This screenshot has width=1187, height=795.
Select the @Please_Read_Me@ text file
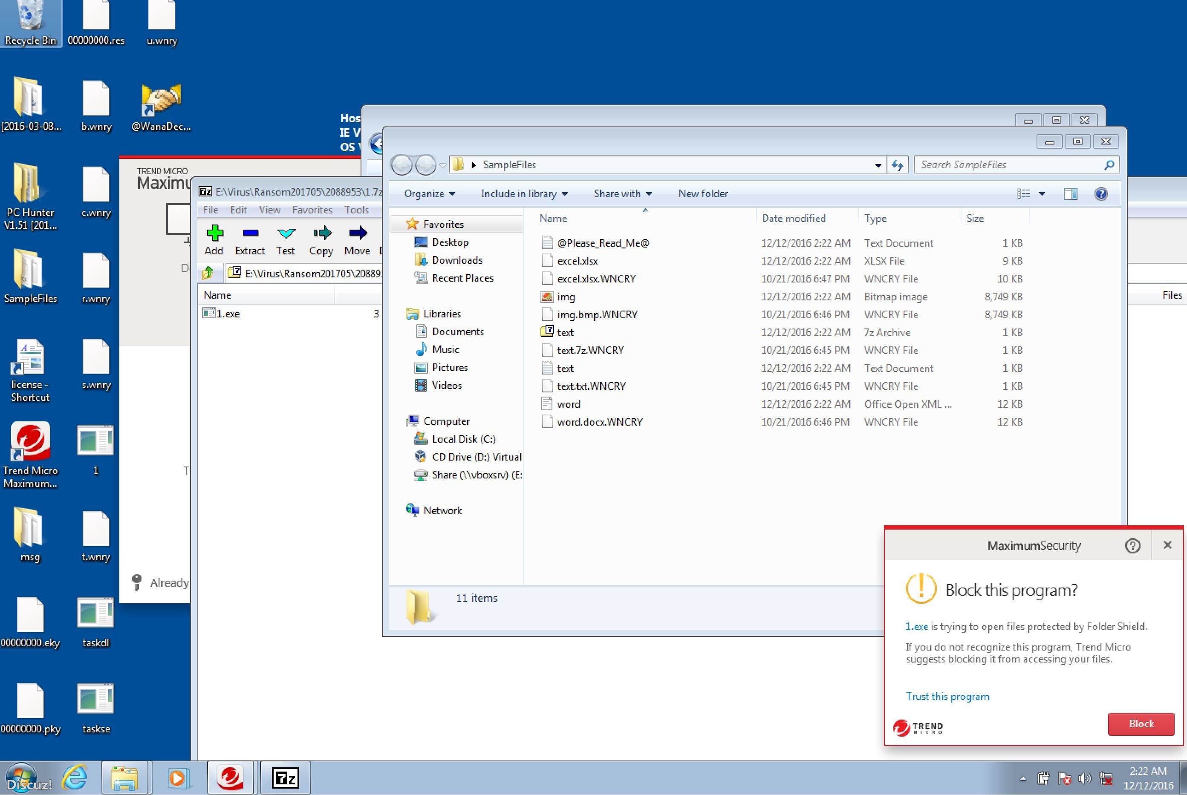(603, 243)
